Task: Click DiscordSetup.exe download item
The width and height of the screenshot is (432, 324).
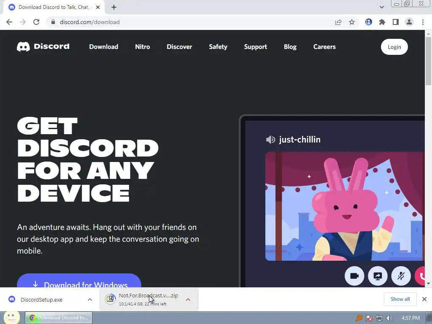Action: click(50, 300)
